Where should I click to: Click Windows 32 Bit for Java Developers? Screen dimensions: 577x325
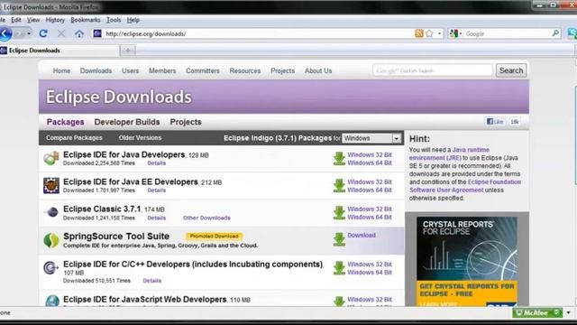pos(370,154)
